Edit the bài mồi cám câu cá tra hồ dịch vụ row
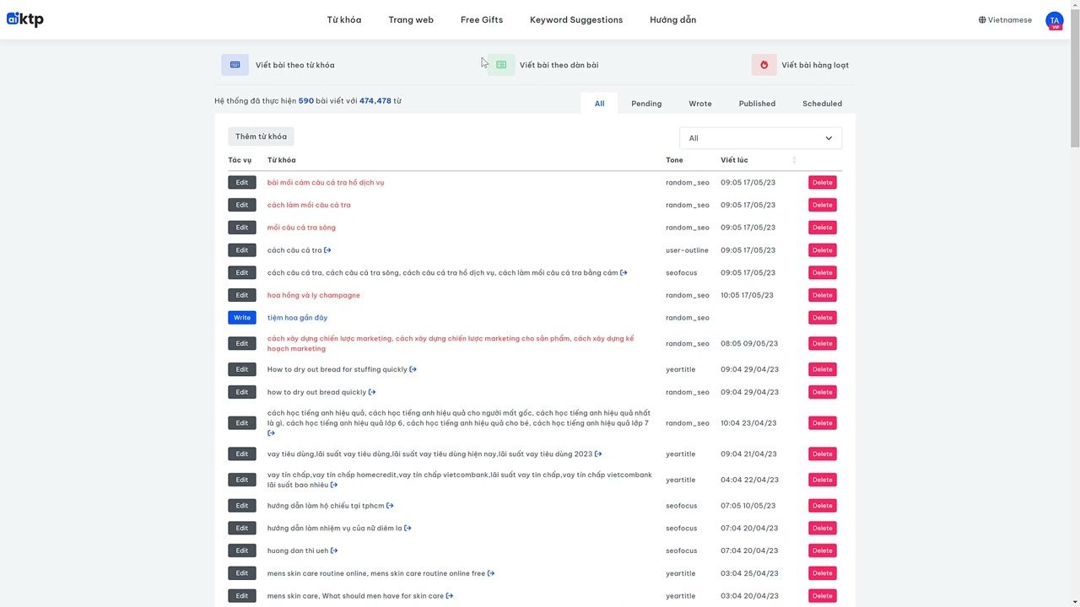1080x607 pixels. (x=242, y=182)
